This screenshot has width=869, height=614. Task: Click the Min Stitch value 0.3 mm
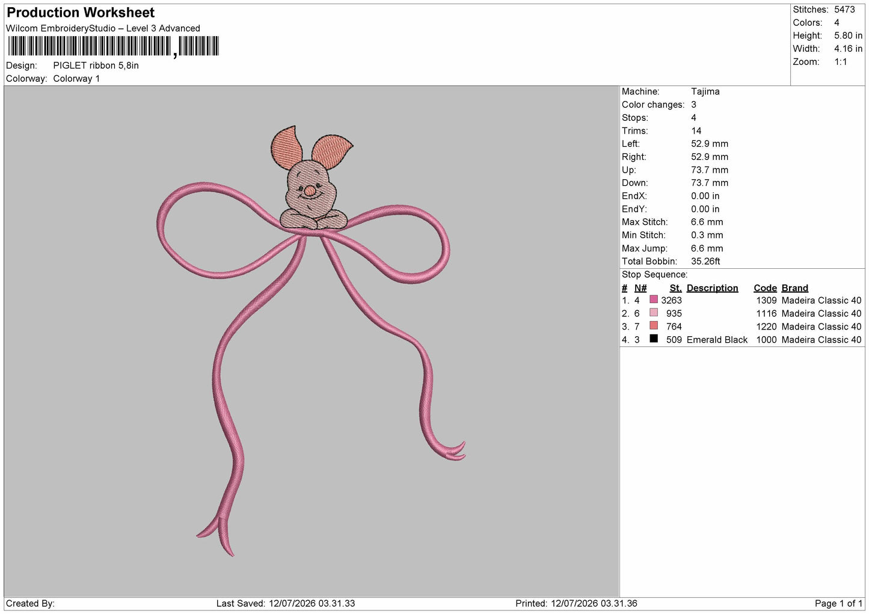click(x=707, y=235)
